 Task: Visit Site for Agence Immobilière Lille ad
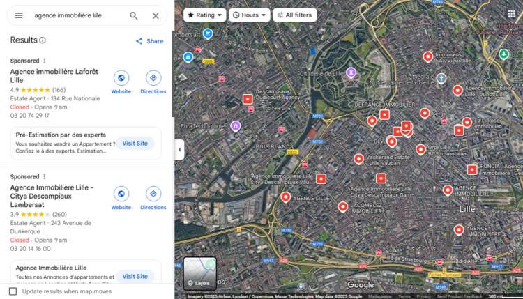pos(135,276)
